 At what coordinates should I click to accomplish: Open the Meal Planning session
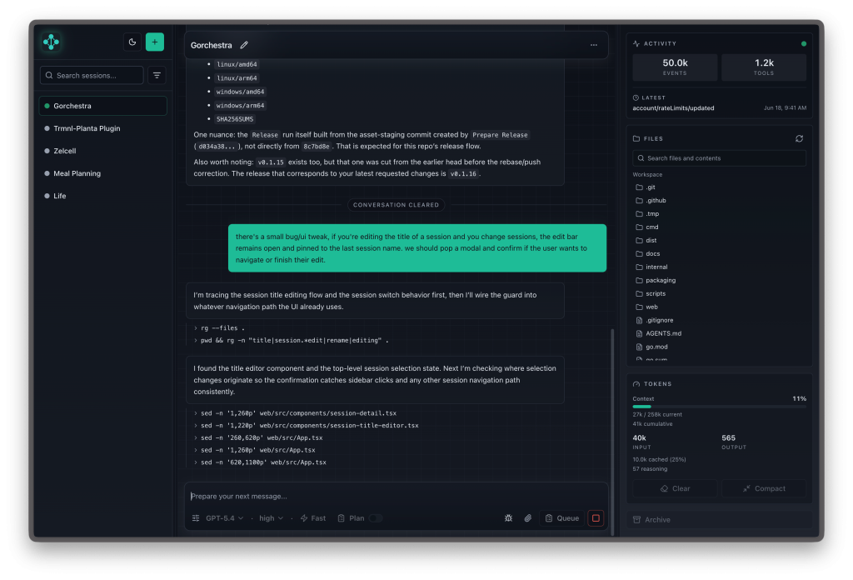click(x=102, y=173)
